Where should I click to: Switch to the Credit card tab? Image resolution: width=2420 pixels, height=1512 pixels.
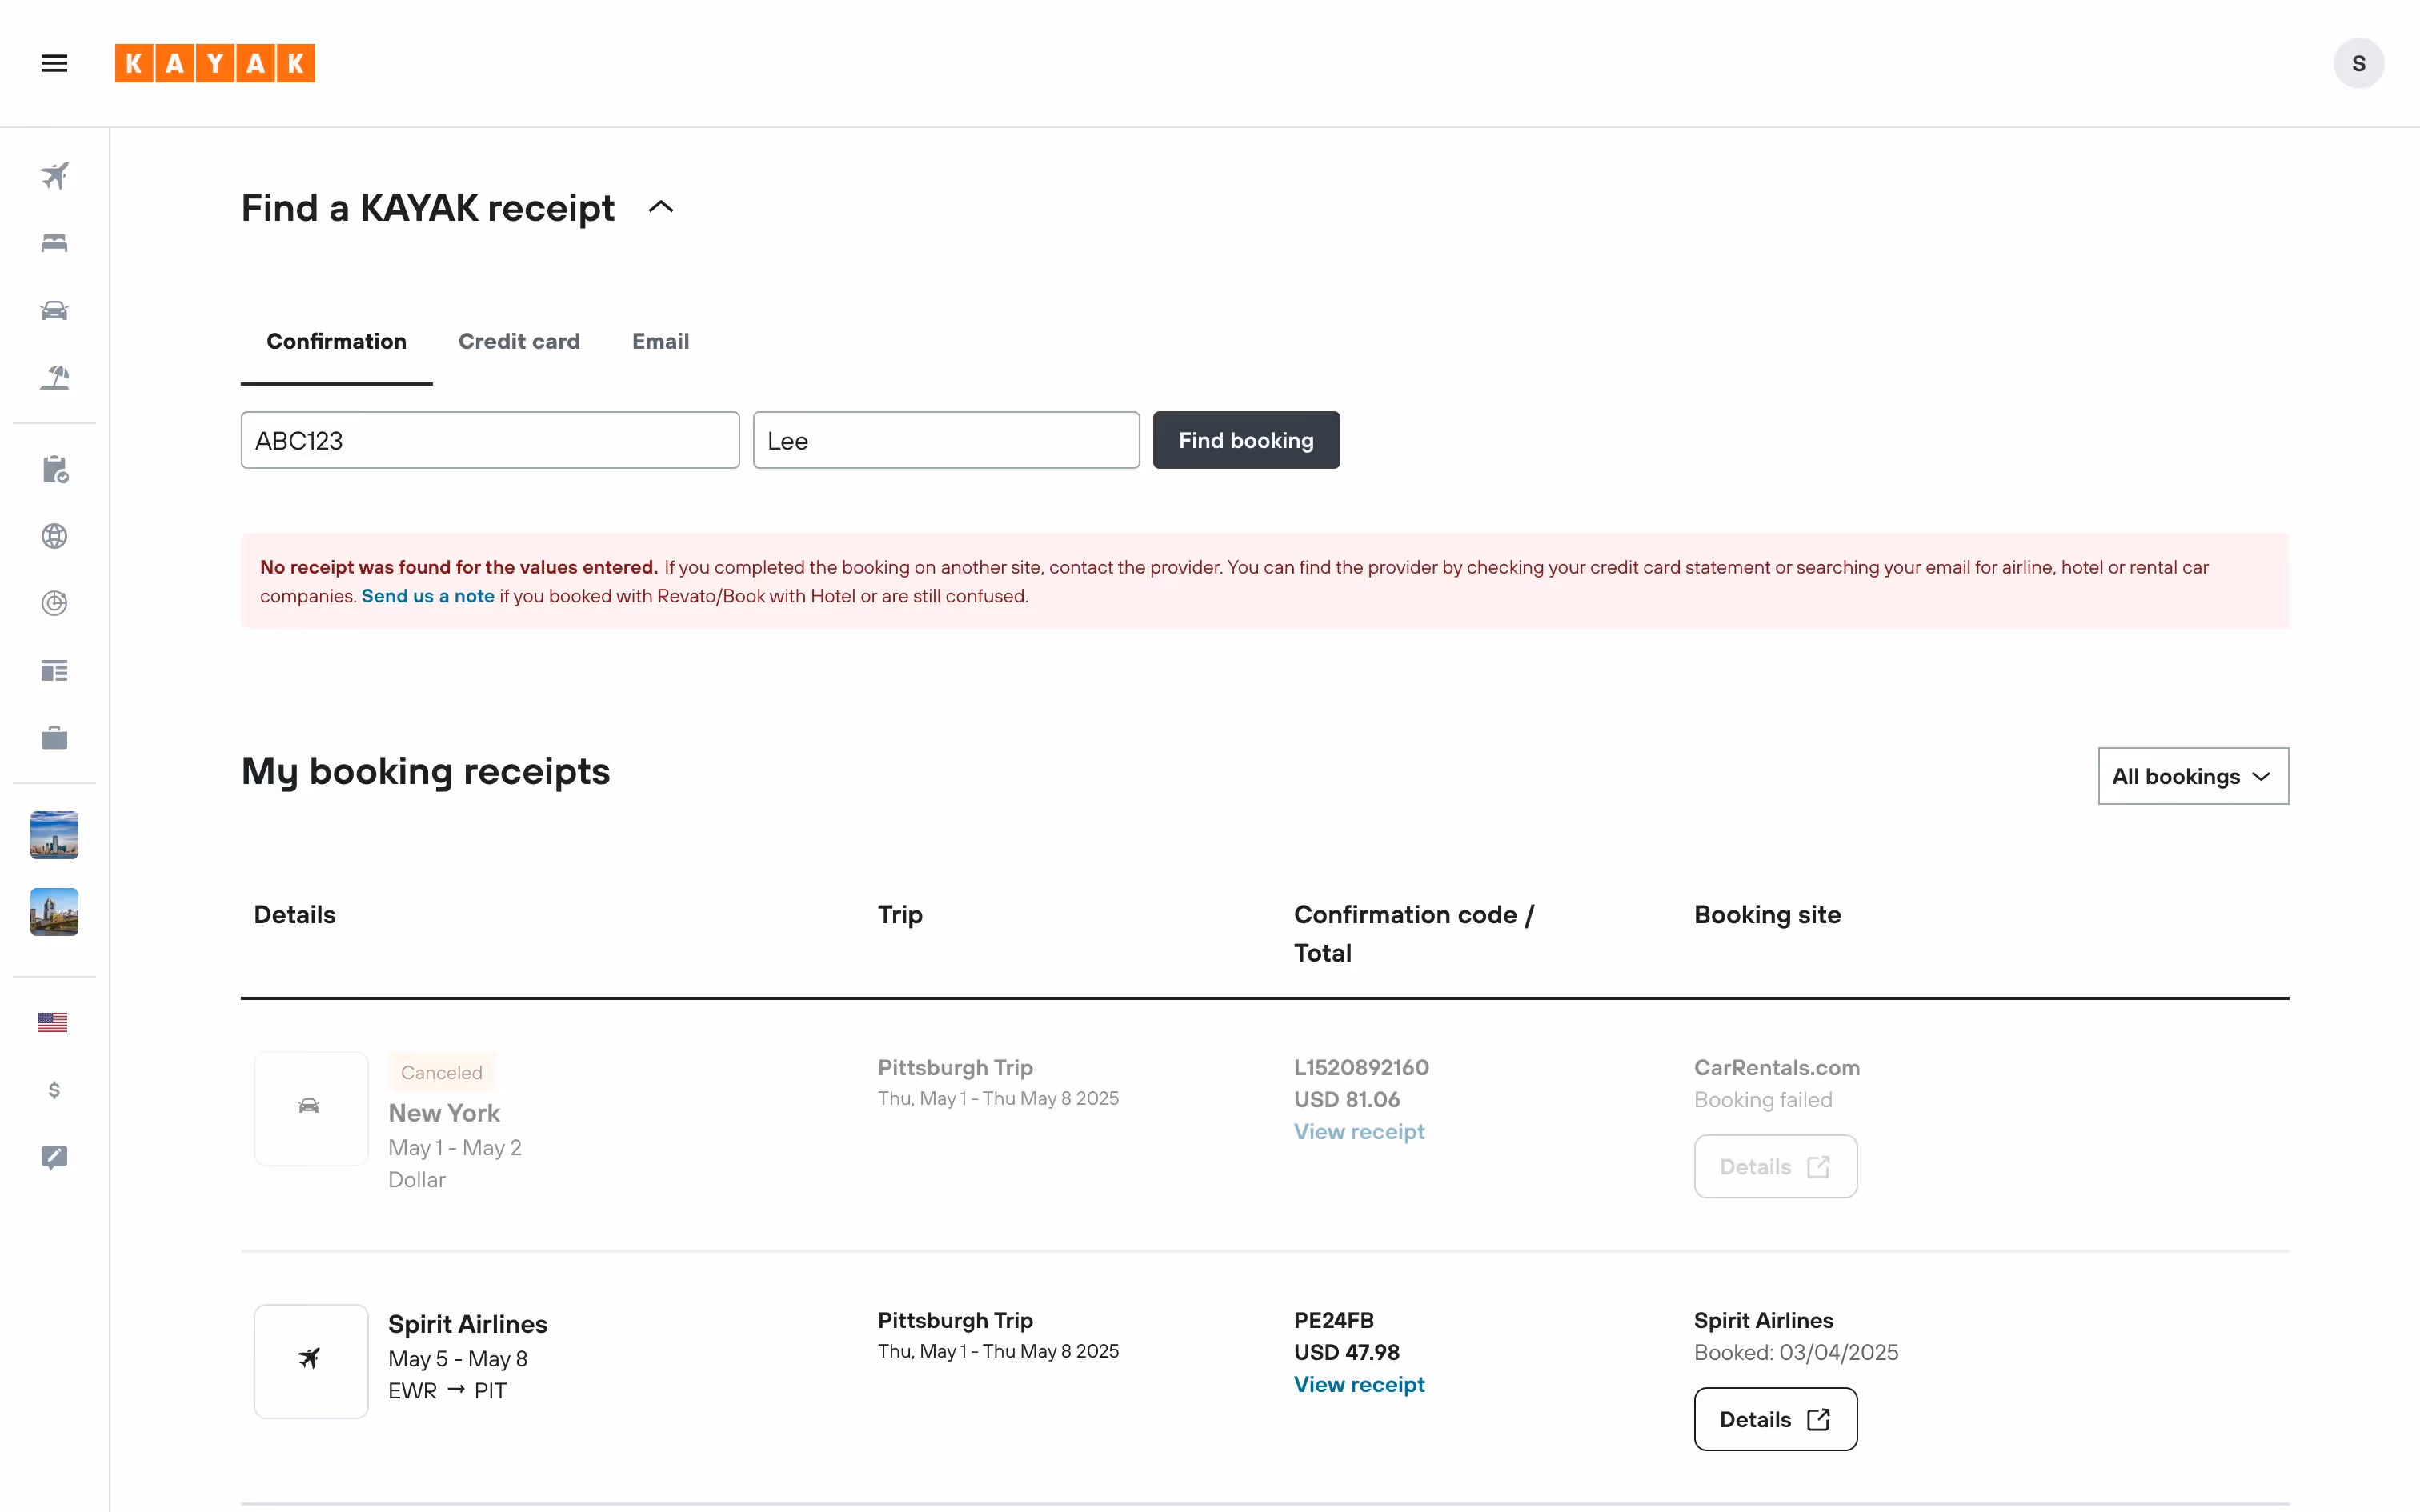click(518, 342)
